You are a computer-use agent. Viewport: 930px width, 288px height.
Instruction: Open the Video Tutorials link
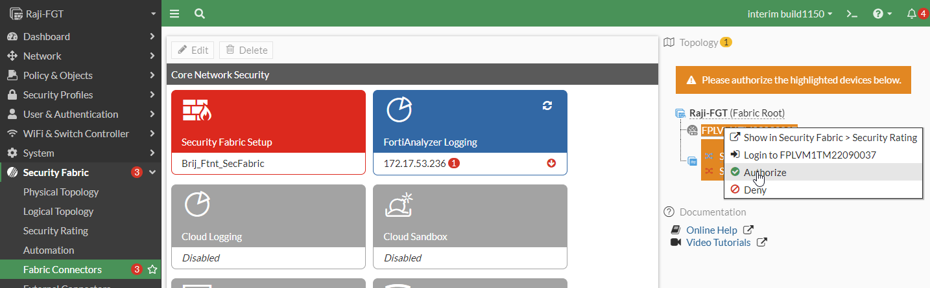718,242
